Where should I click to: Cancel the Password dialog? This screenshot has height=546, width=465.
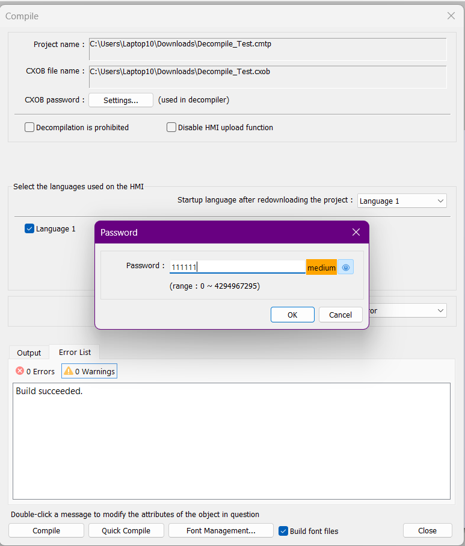(340, 315)
